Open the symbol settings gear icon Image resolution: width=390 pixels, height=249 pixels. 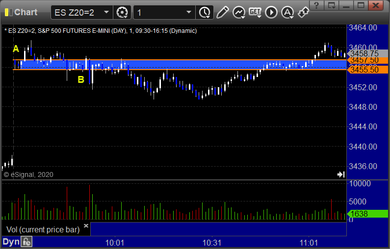(122, 12)
